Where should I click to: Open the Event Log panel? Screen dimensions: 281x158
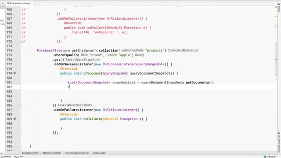coord(270,157)
